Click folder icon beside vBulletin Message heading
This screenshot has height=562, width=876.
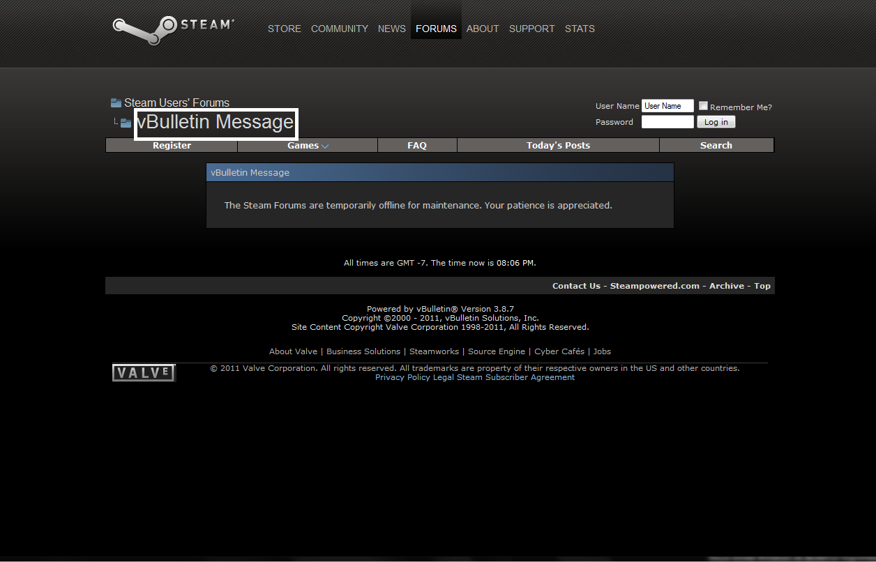point(126,123)
